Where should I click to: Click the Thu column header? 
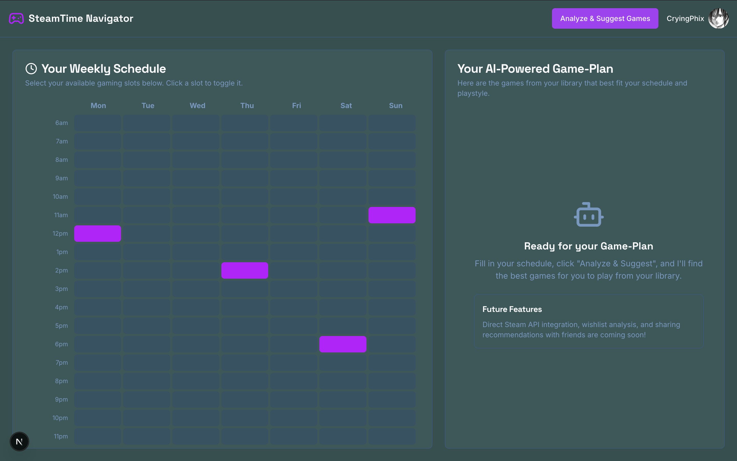coord(247,106)
